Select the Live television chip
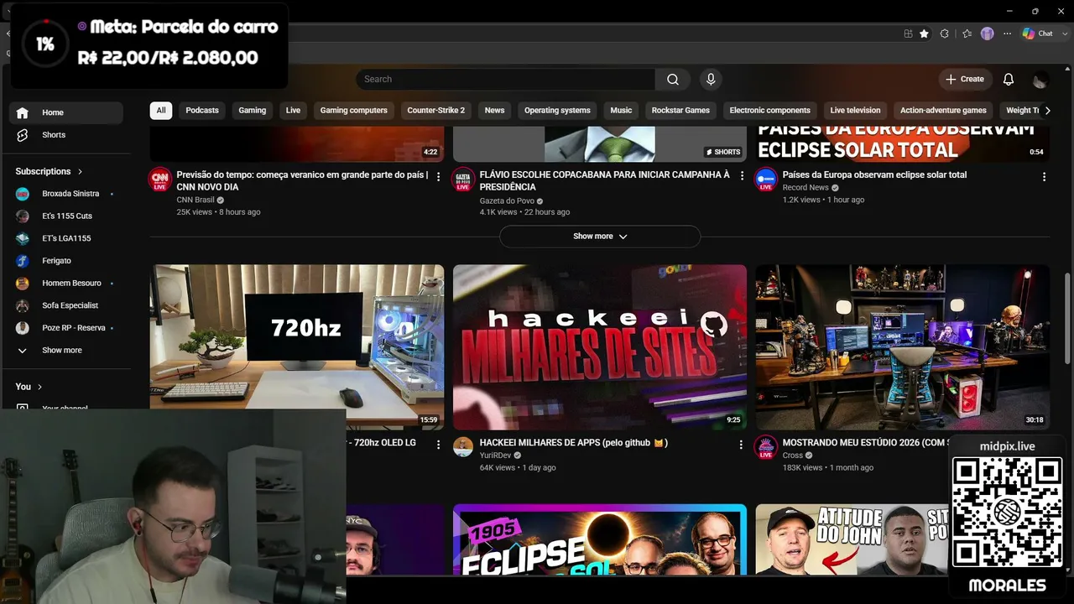The height and width of the screenshot is (604, 1074). tap(855, 110)
